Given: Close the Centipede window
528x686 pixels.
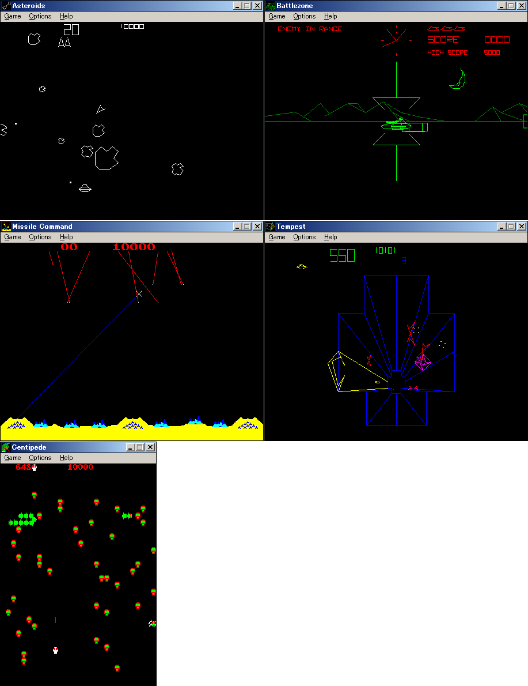Looking at the screenshot, I should (x=150, y=447).
